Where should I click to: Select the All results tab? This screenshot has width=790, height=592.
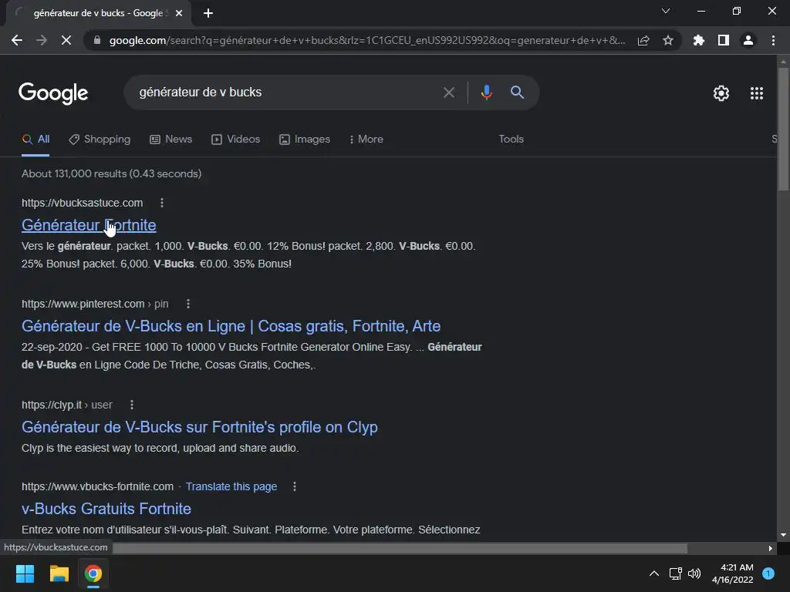(x=35, y=140)
